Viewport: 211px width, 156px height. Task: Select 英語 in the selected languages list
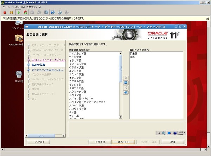point(132,57)
